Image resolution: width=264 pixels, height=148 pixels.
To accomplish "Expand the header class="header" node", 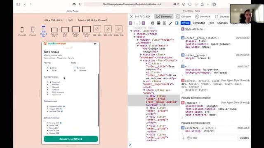I will (x=138, y=40).
